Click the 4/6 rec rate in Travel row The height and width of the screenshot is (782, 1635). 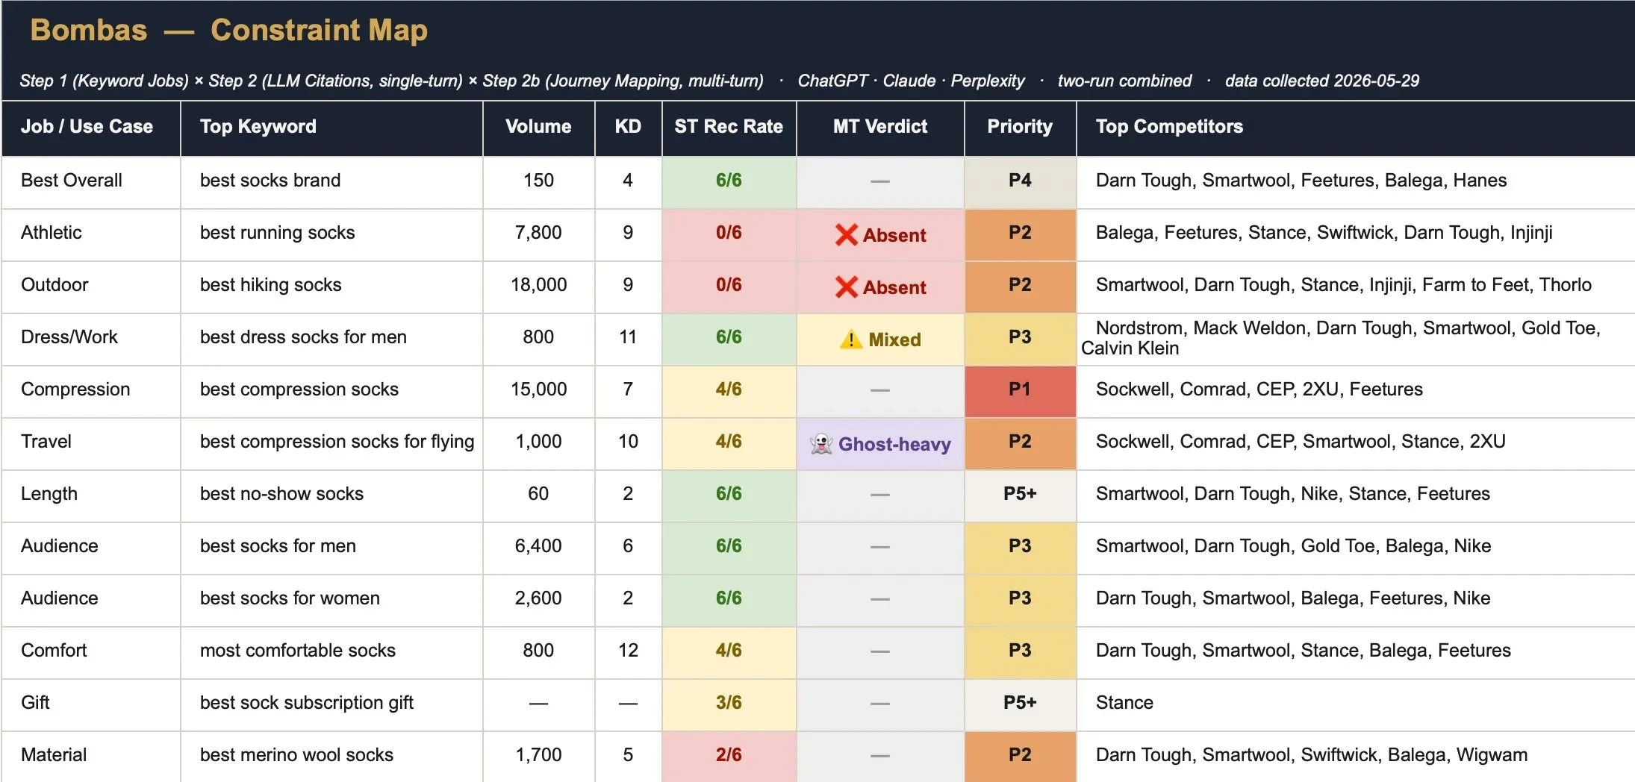point(729,441)
